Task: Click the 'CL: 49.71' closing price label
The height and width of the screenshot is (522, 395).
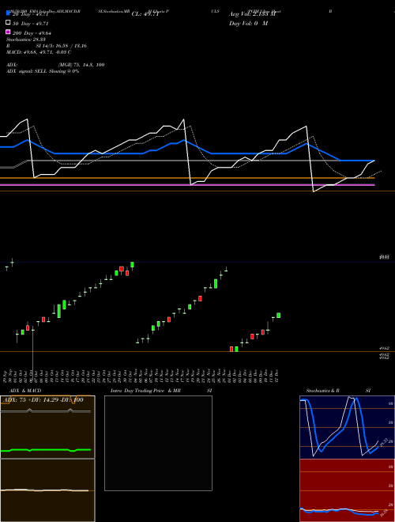Action: pos(145,14)
